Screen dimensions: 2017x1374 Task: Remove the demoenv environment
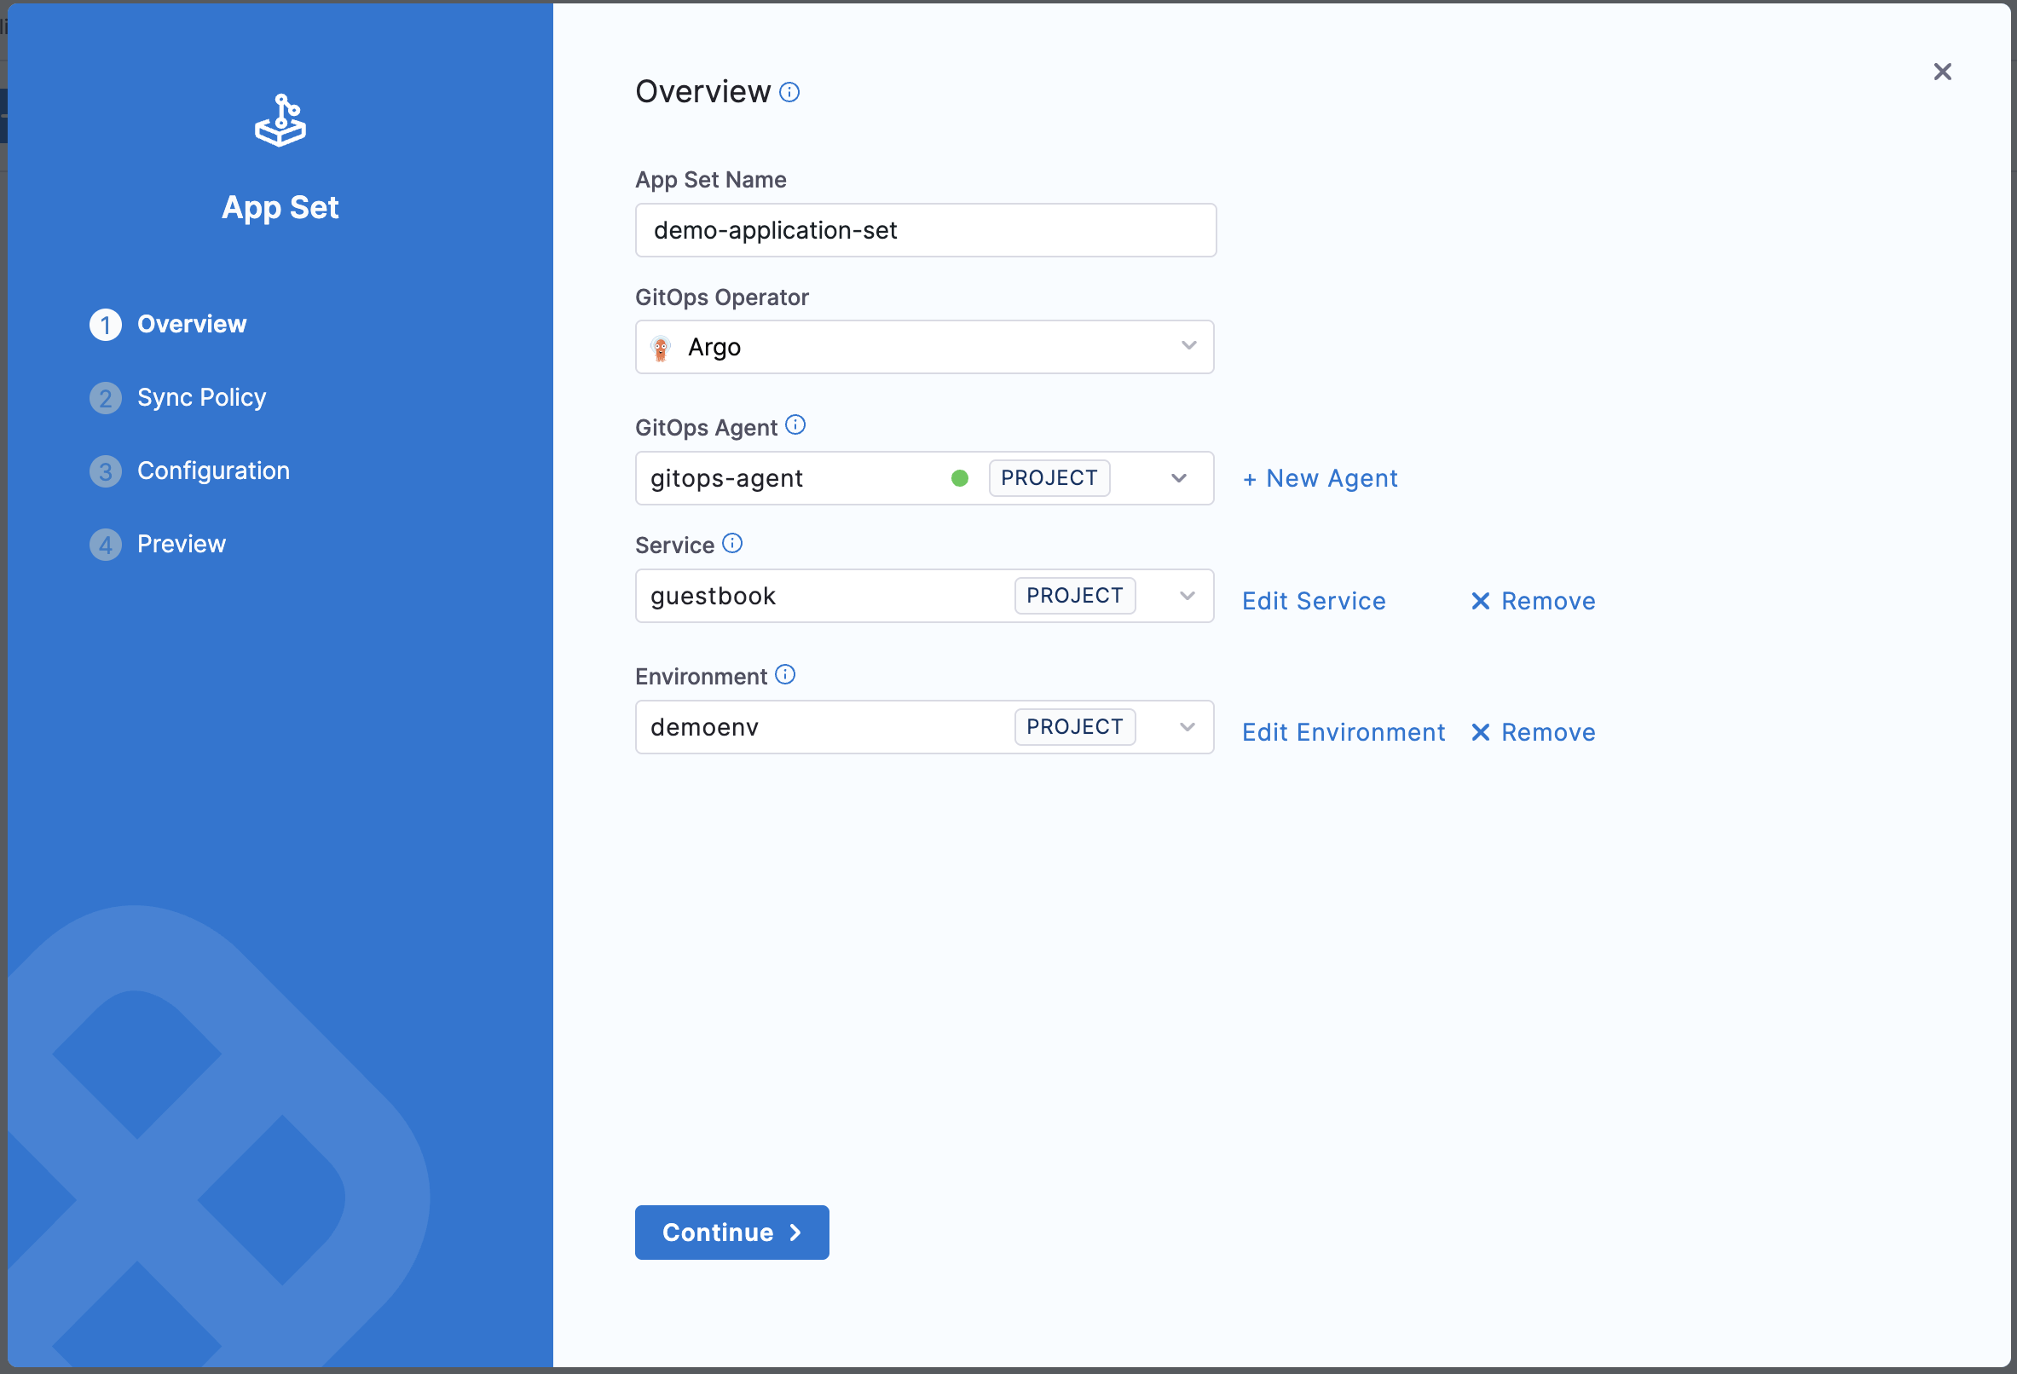point(1533,732)
